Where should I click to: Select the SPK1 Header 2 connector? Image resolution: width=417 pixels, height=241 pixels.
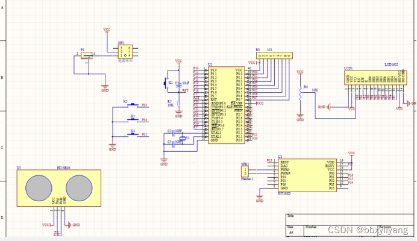point(245,172)
